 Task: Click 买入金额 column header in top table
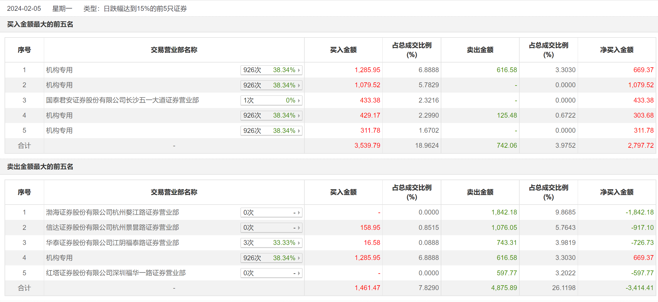coord(343,50)
